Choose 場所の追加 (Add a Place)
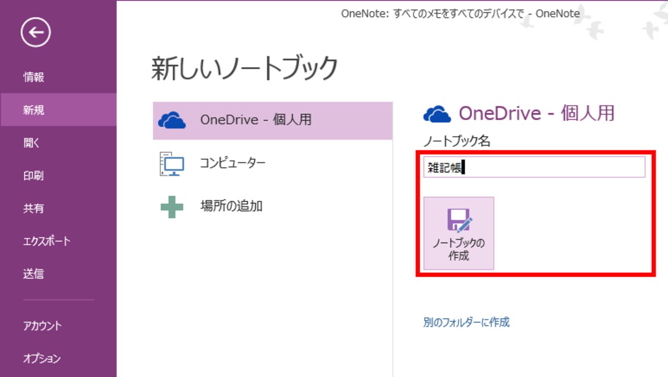The image size is (668, 377). pyautogui.click(x=273, y=207)
